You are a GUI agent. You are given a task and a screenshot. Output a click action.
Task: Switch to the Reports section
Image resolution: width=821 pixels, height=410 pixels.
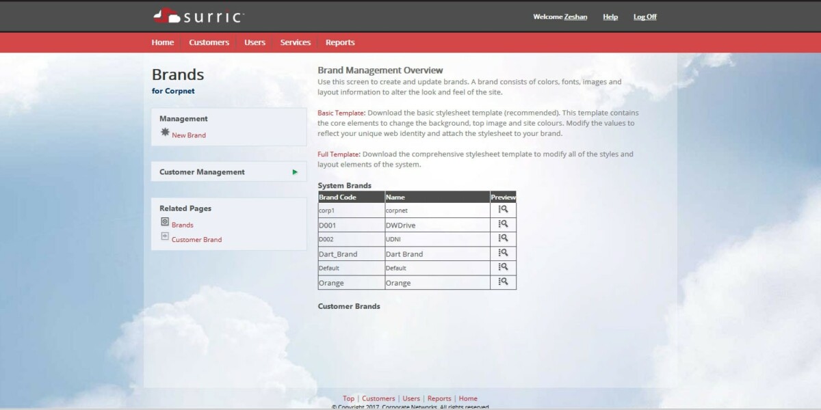point(340,42)
